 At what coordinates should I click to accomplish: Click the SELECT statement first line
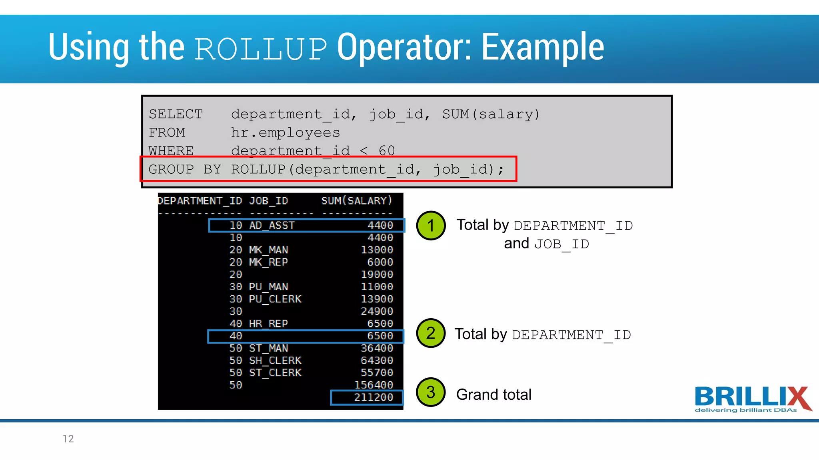click(x=344, y=114)
